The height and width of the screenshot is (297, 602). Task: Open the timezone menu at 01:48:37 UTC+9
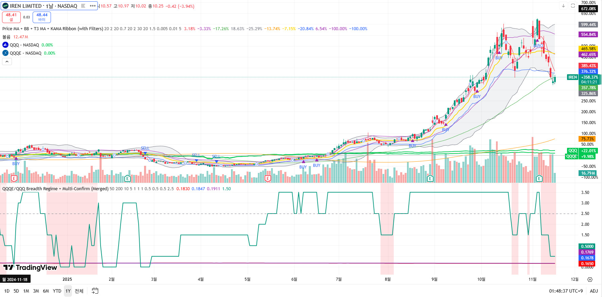tap(566, 291)
